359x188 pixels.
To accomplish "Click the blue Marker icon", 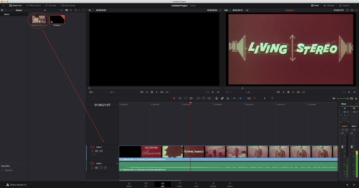I will click(240, 98).
